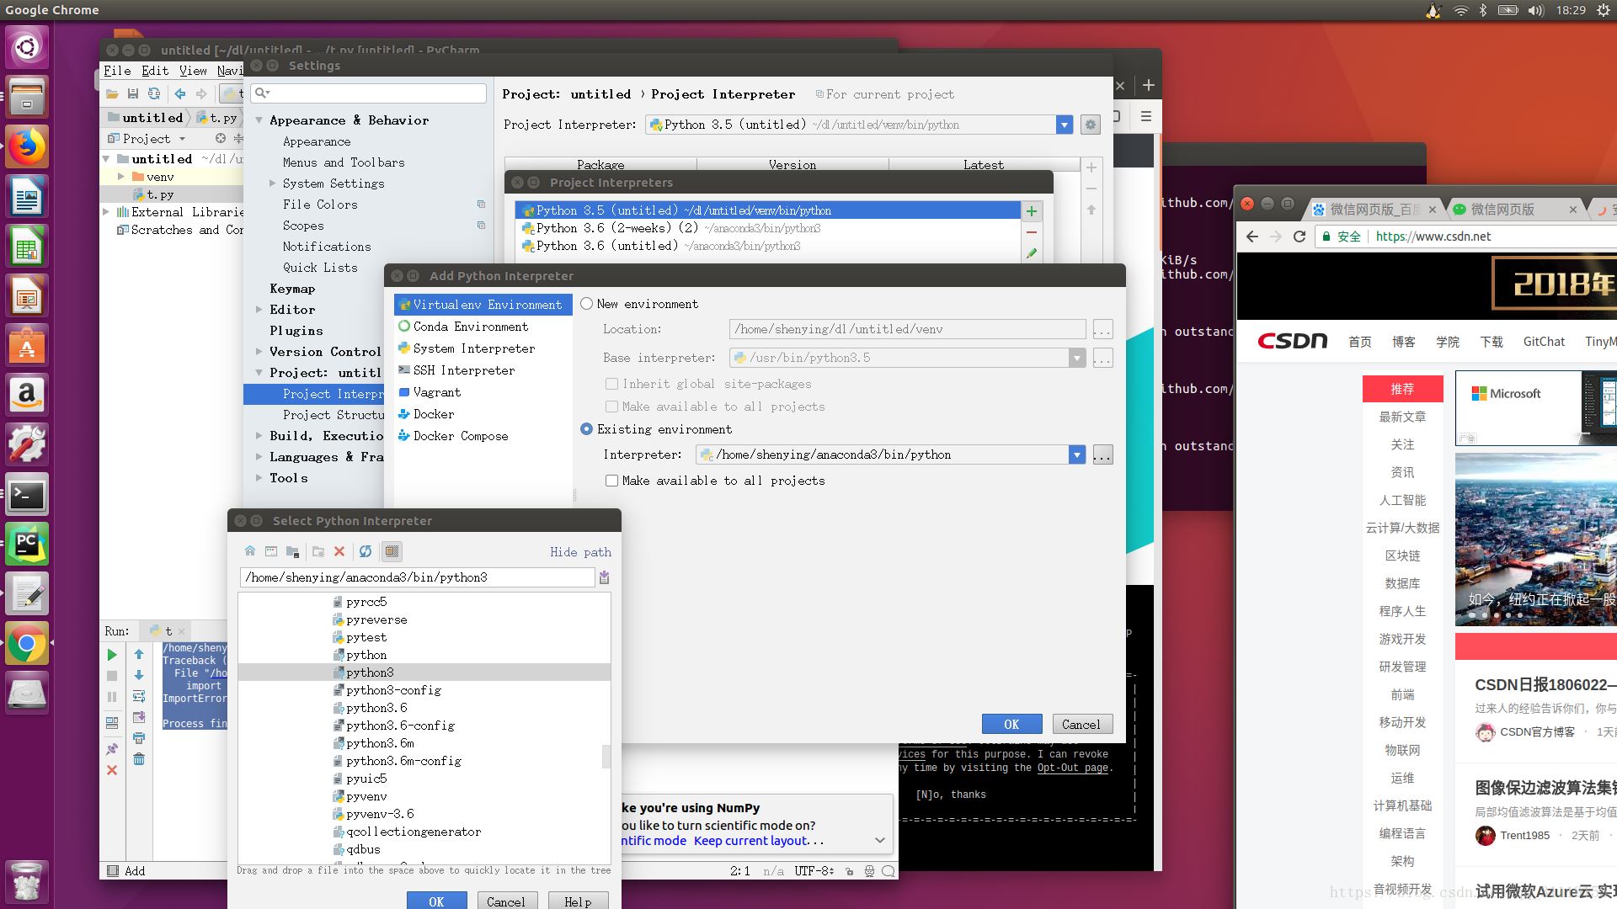Select python3.6 in the file tree
Image resolution: width=1617 pixels, height=909 pixels.
pos(376,708)
